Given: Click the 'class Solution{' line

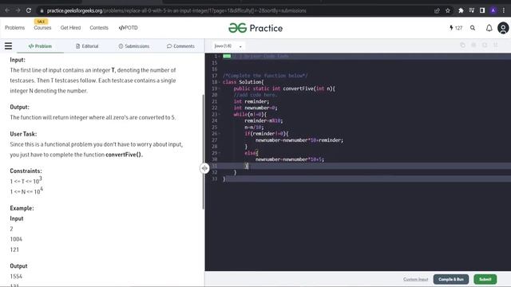Looking at the screenshot, I should pos(243,82).
